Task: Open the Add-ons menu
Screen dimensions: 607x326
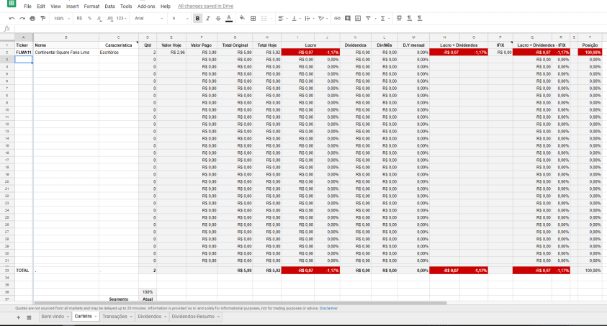Action: 146,6
